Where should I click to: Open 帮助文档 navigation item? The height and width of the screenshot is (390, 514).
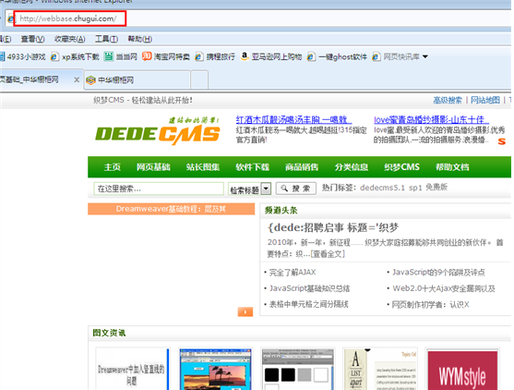pyautogui.click(x=452, y=167)
